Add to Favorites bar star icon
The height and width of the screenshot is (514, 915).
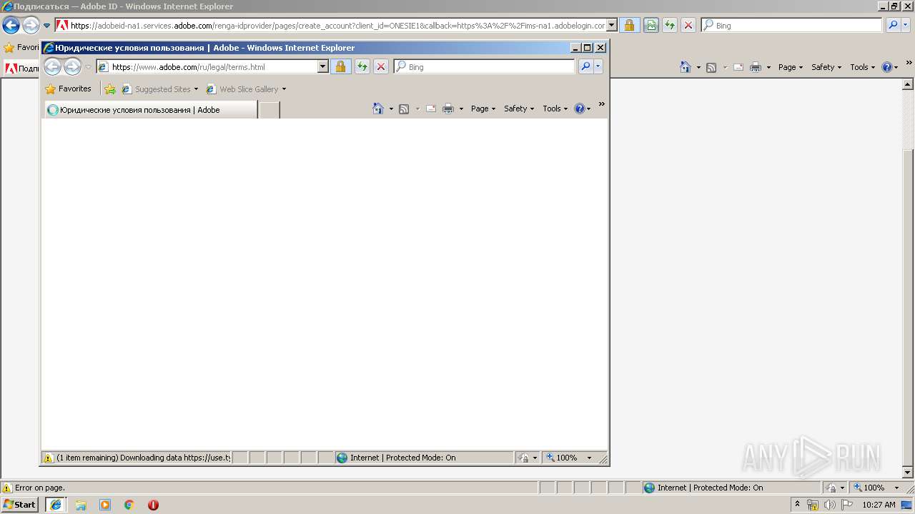[109, 89]
